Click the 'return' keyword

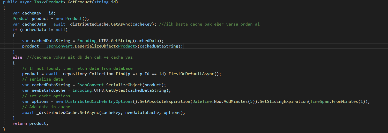pyautogui.click(x=20, y=123)
